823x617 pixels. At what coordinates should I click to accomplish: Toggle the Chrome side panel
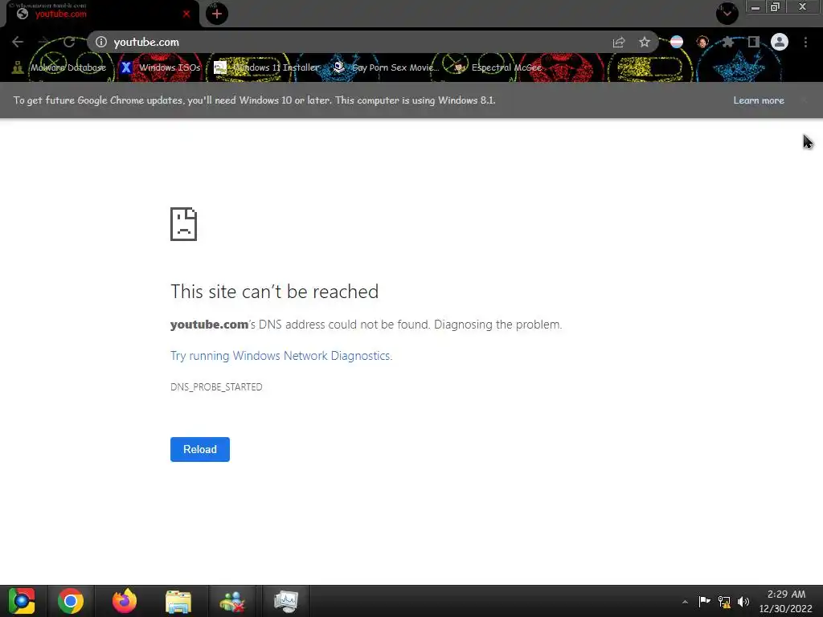pos(754,42)
